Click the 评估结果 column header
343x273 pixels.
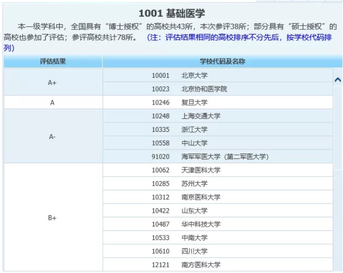pos(53,62)
